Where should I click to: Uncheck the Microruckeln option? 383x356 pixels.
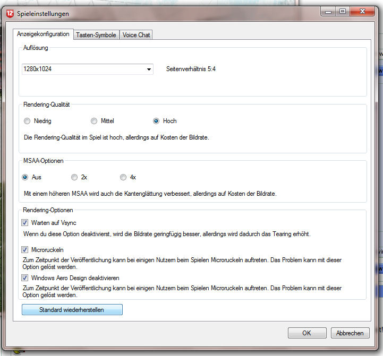click(x=25, y=249)
